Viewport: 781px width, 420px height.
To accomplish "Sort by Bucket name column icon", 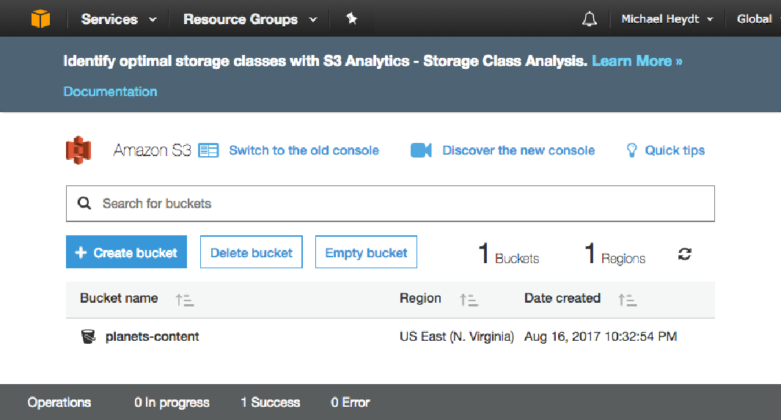I will (x=184, y=300).
